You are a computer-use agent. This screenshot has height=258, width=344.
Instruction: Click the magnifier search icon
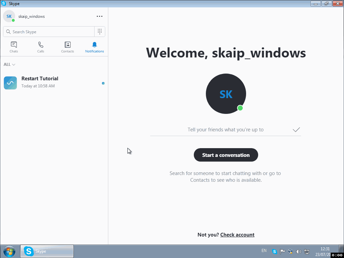(8, 32)
